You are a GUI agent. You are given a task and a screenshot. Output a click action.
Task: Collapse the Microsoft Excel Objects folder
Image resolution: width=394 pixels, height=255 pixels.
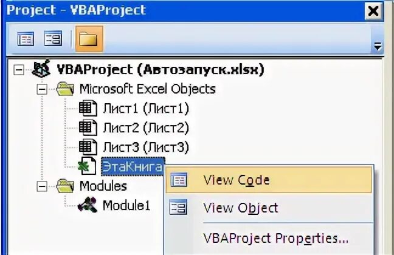(x=42, y=89)
